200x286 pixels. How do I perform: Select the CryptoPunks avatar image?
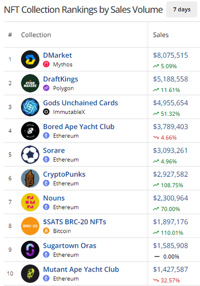tap(30, 178)
